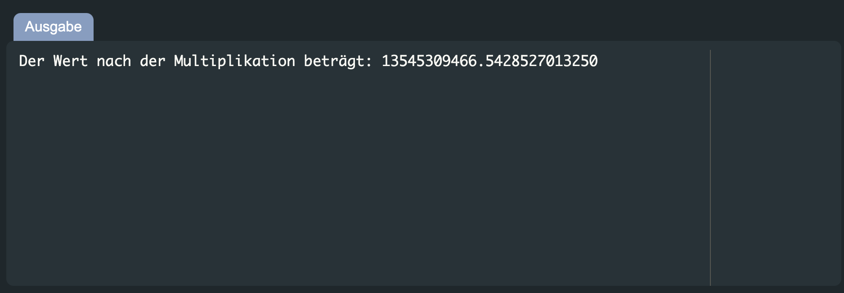Click the word "nach" in the output
Screen dimensions: 844x293
114,61
